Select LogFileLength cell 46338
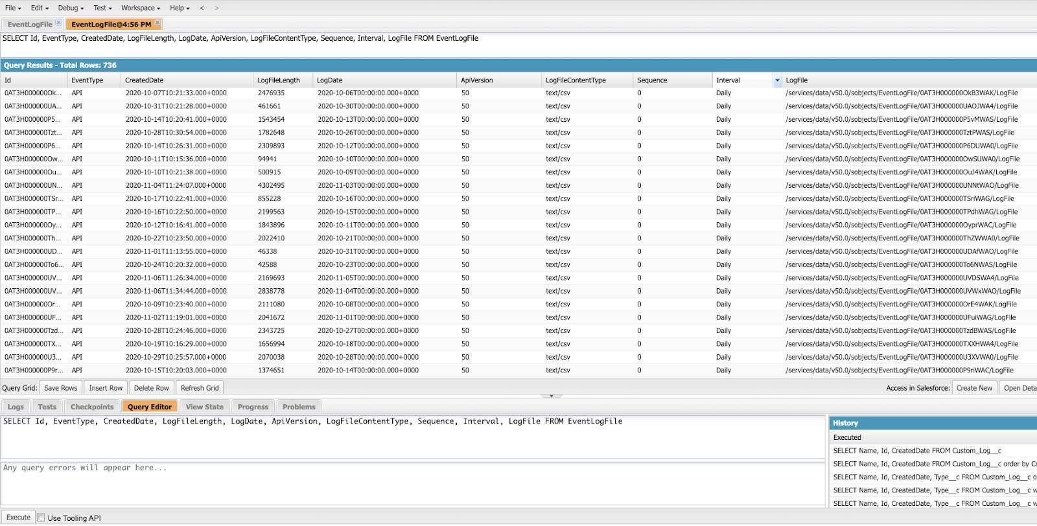This screenshot has width=1037, height=526. click(x=283, y=251)
